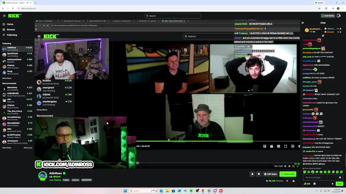Screen dimensions: 346x194
Task: Open stream player settings gear
Action: (289, 166)
